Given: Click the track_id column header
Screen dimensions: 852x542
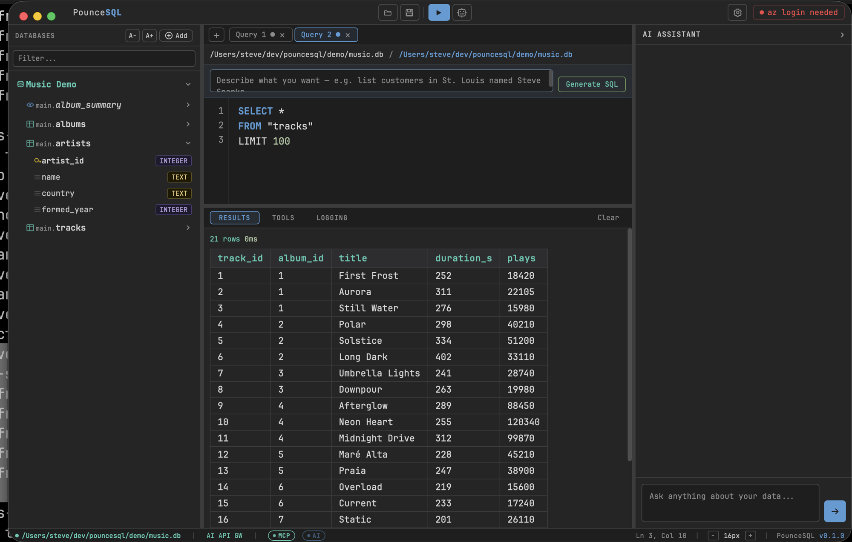Looking at the screenshot, I should coord(240,258).
